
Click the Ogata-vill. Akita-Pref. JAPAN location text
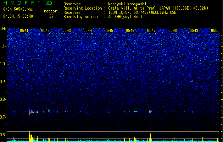(x=158, y=8)
